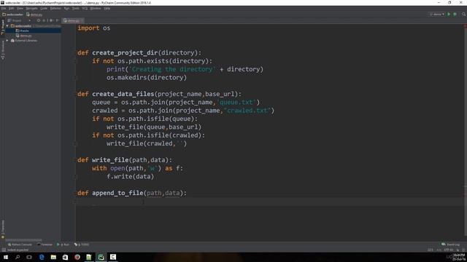Click 'create_project_dir' function name
Viewport: 467px width, 262px height.
pyautogui.click(x=125, y=53)
